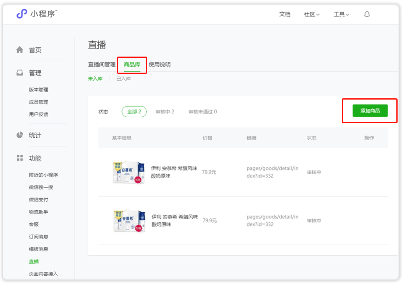Select the 全部 2 status filter
Viewport: 402px width, 285px height.
(x=134, y=112)
